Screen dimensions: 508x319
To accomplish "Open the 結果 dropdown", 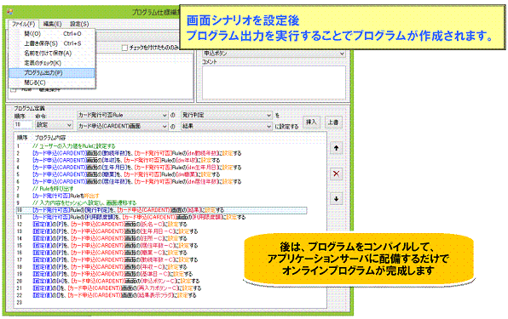I will tap(227, 126).
